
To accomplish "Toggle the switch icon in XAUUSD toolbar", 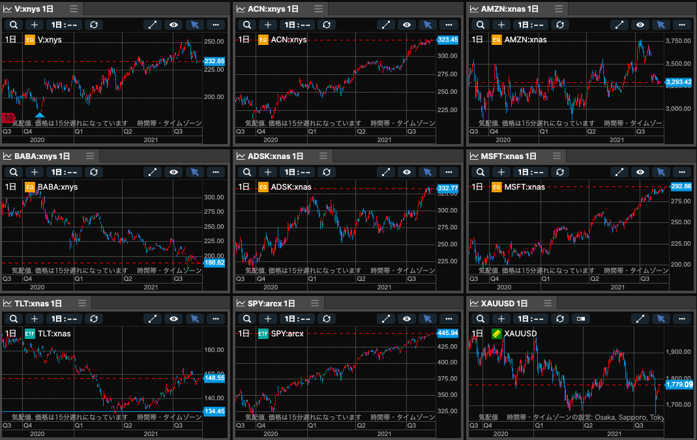I will coord(581,319).
